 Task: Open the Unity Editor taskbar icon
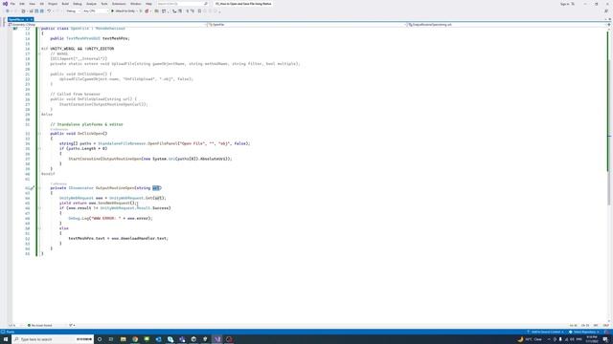pyautogui.click(x=205, y=339)
